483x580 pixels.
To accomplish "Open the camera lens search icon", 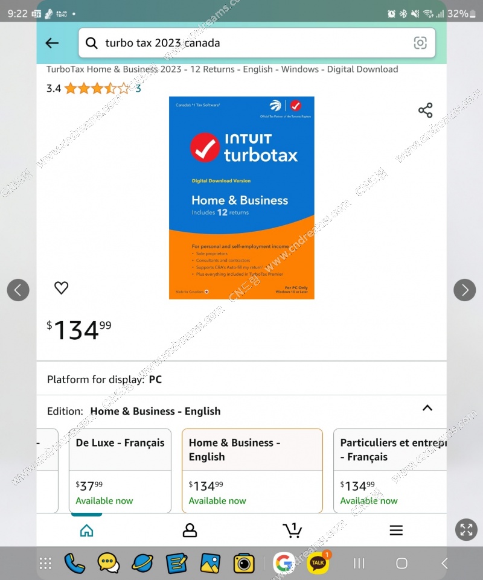I will 420,43.
